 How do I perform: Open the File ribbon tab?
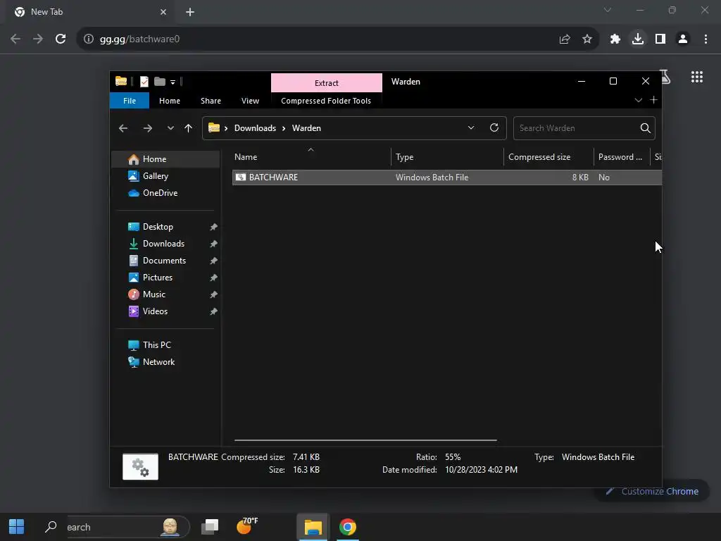pos(130,101)
